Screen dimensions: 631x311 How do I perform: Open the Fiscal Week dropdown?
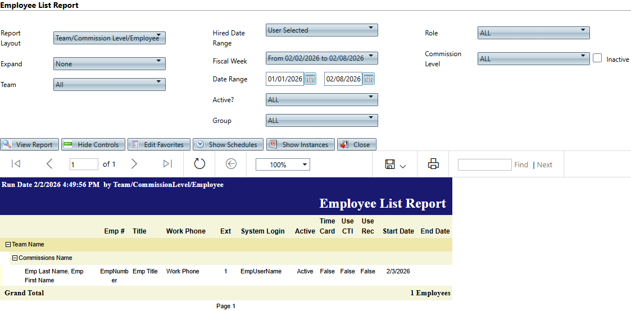pos(321,58)
